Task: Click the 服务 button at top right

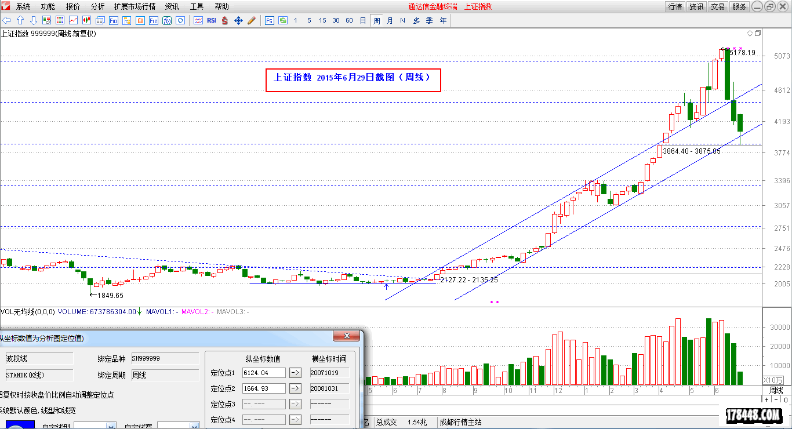Action: pos(739,6)
